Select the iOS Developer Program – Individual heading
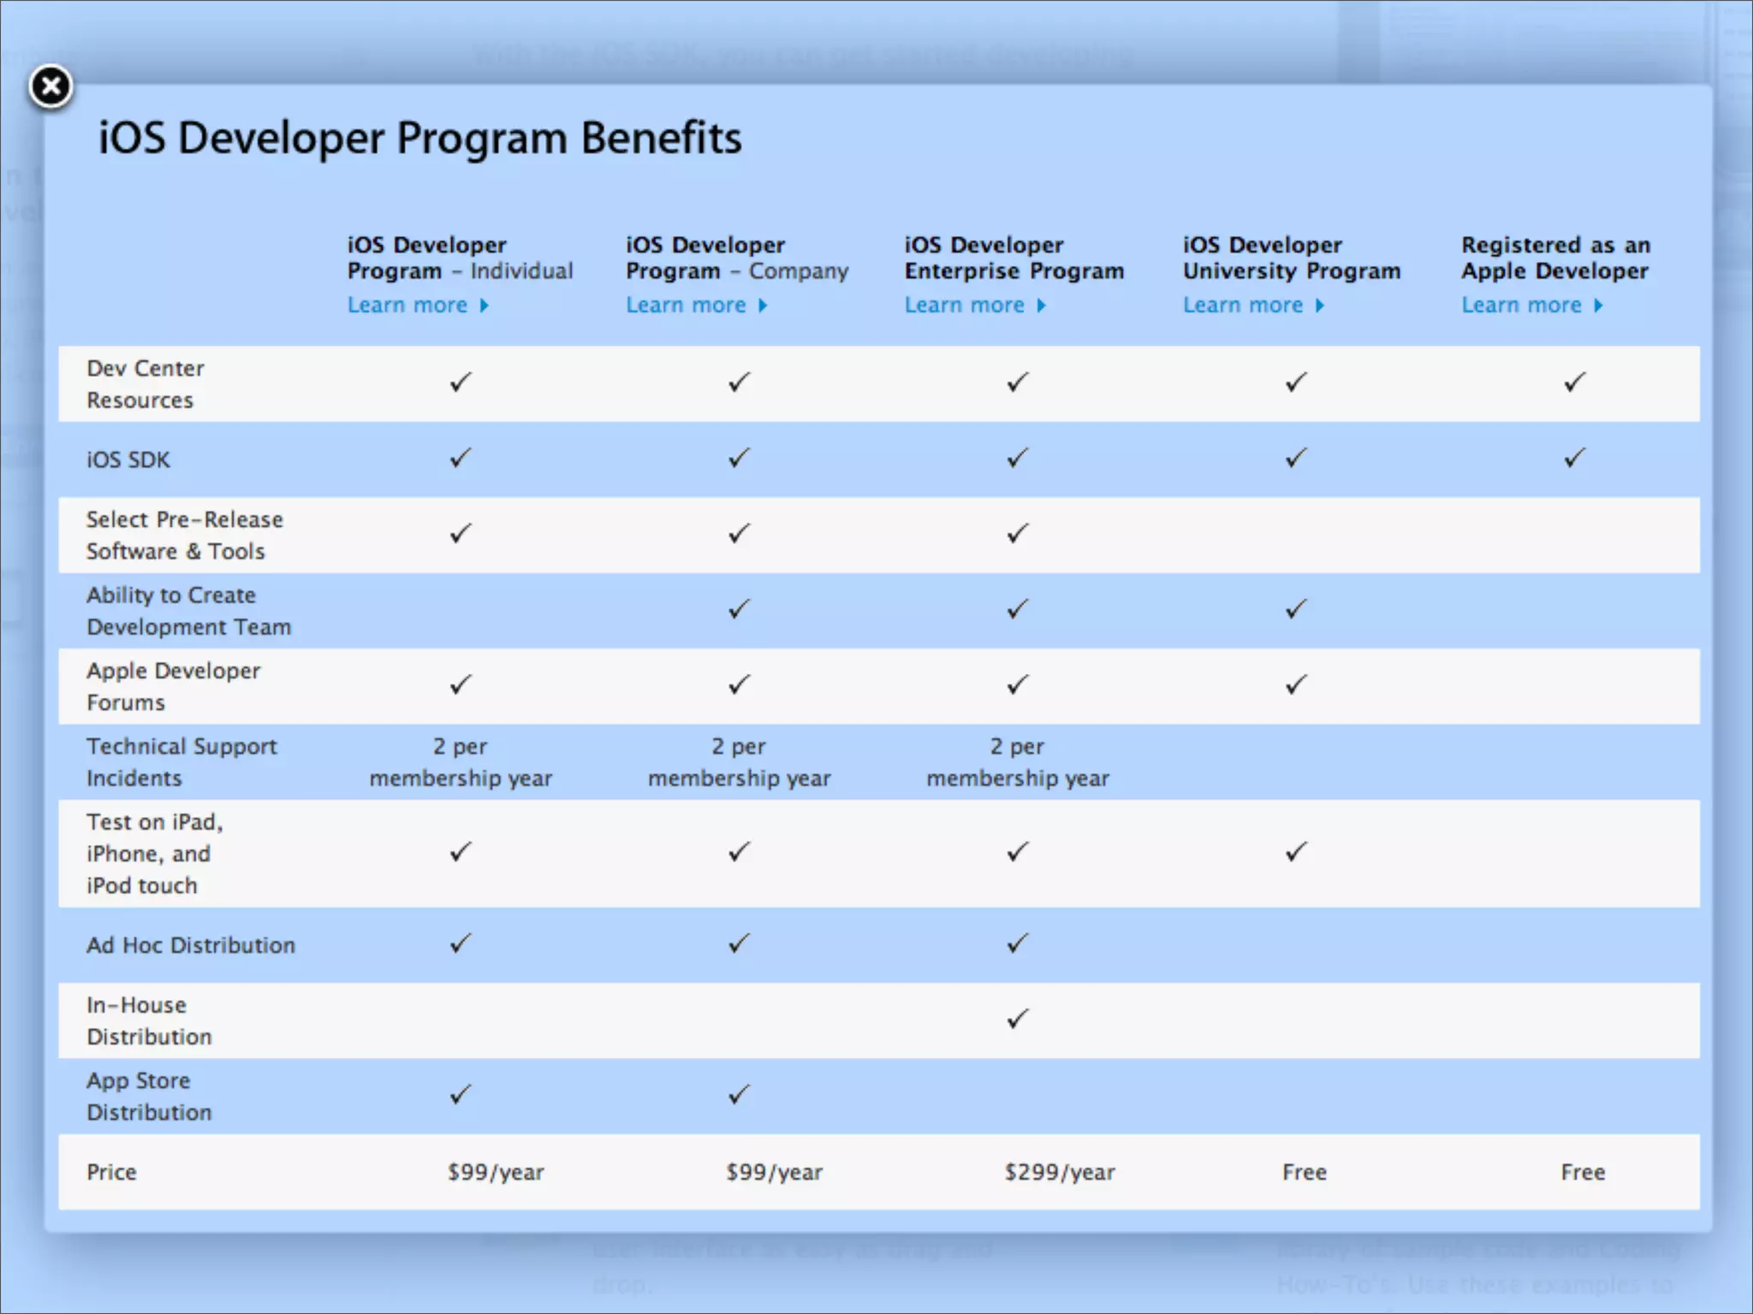Screen dimensions: 1753x1314 460,257
